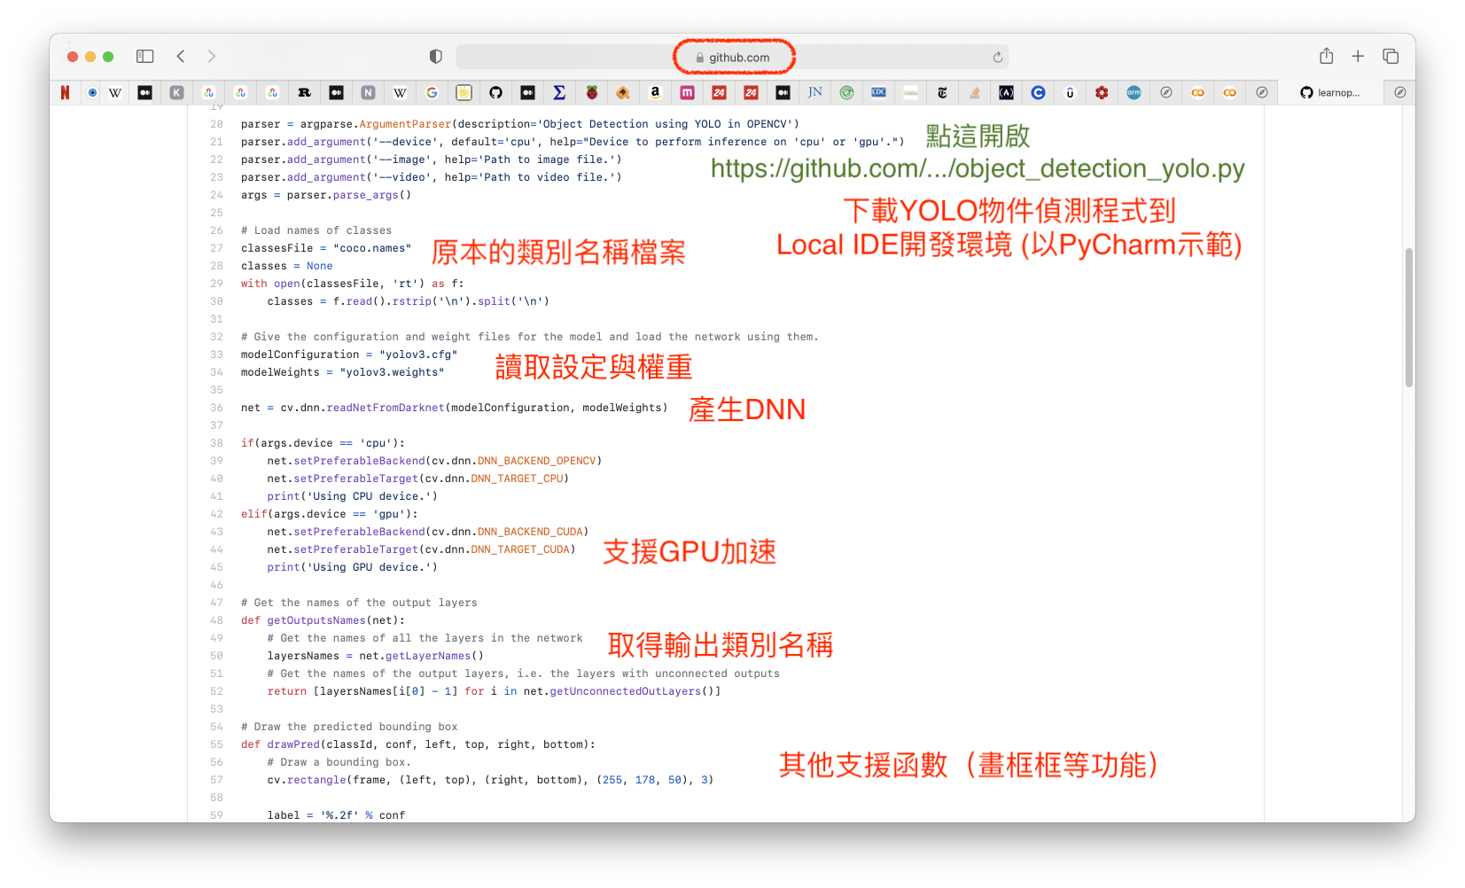This screenshot has width=1465, height=888.
Task: Open the privacy report shield icon
Action: (436, 57)
